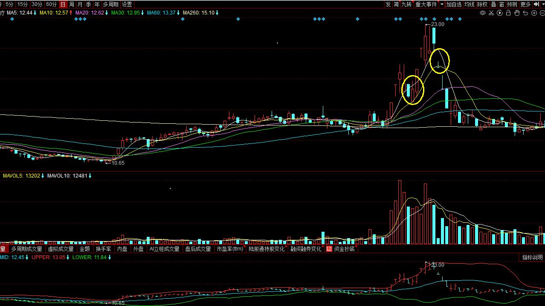The height and width of the screenshot is (306, 545).
Task: Click the MA20: 12.62 indicator label
Action: pyautogui.click(x=90, y=13)
